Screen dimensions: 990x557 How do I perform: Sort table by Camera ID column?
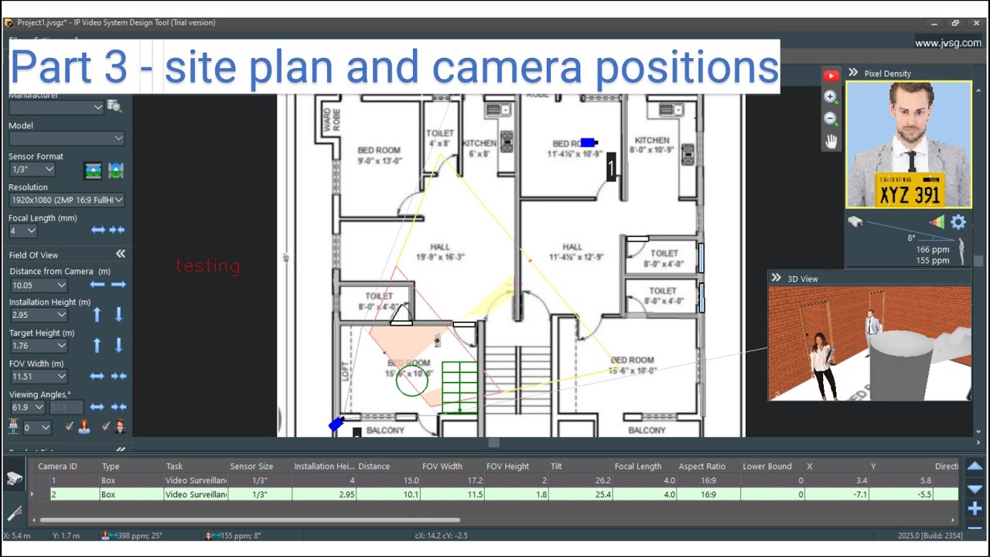point(57,466)
